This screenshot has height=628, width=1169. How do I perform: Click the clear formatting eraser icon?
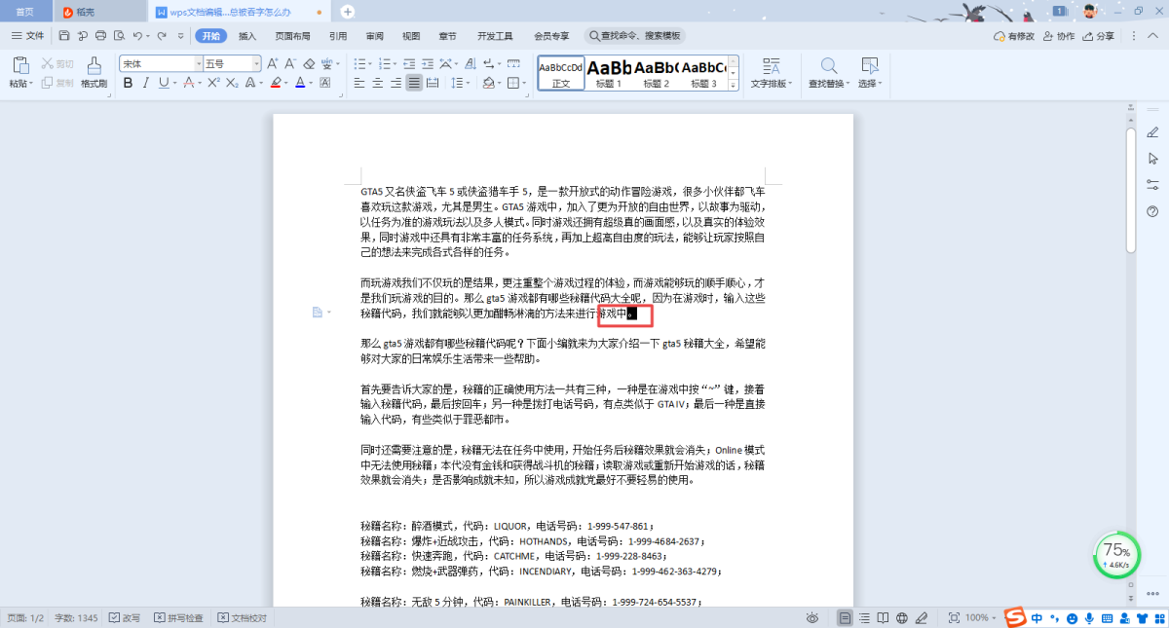pos(309,63)
